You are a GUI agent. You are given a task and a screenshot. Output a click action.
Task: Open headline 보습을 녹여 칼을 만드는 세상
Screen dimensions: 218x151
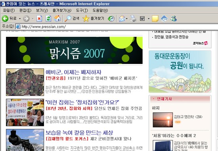pos(79,133)
